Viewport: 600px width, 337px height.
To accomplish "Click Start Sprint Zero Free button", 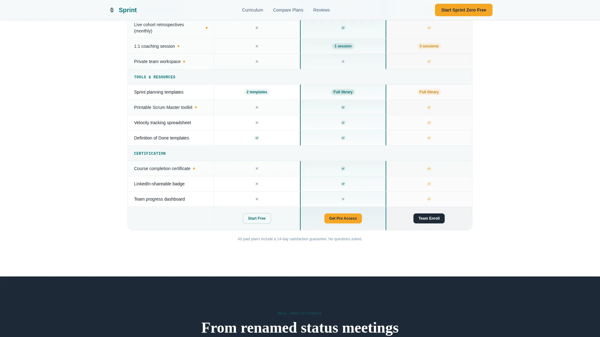I will 464,10.
